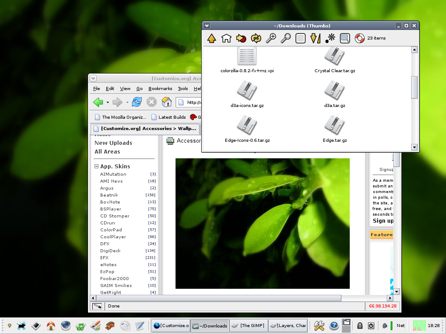Click green leaf wallpaper preview image
Viewport: 446px width, 334px height.
[x=262, y=224]
